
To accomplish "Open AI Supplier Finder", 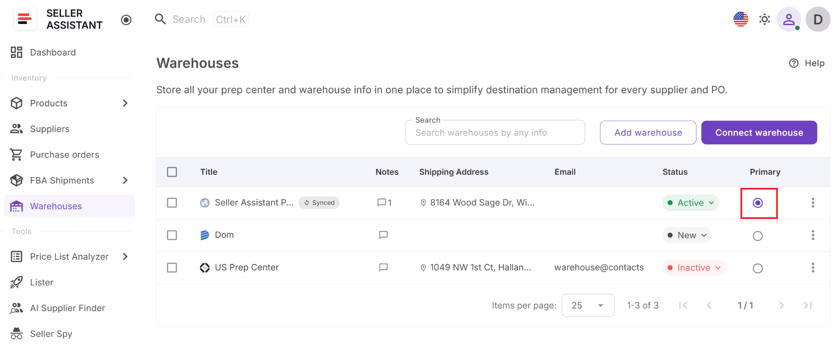I will point(70,308).
